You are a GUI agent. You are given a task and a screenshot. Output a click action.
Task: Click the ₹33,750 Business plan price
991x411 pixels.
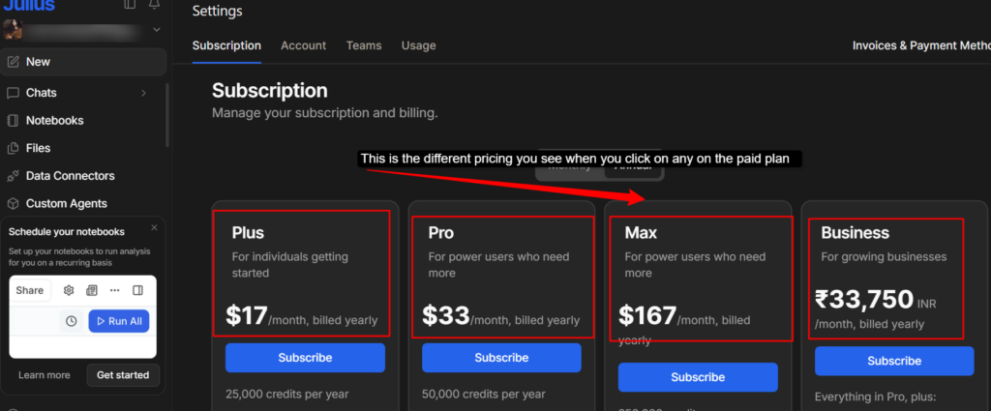(x=864, y=299)
